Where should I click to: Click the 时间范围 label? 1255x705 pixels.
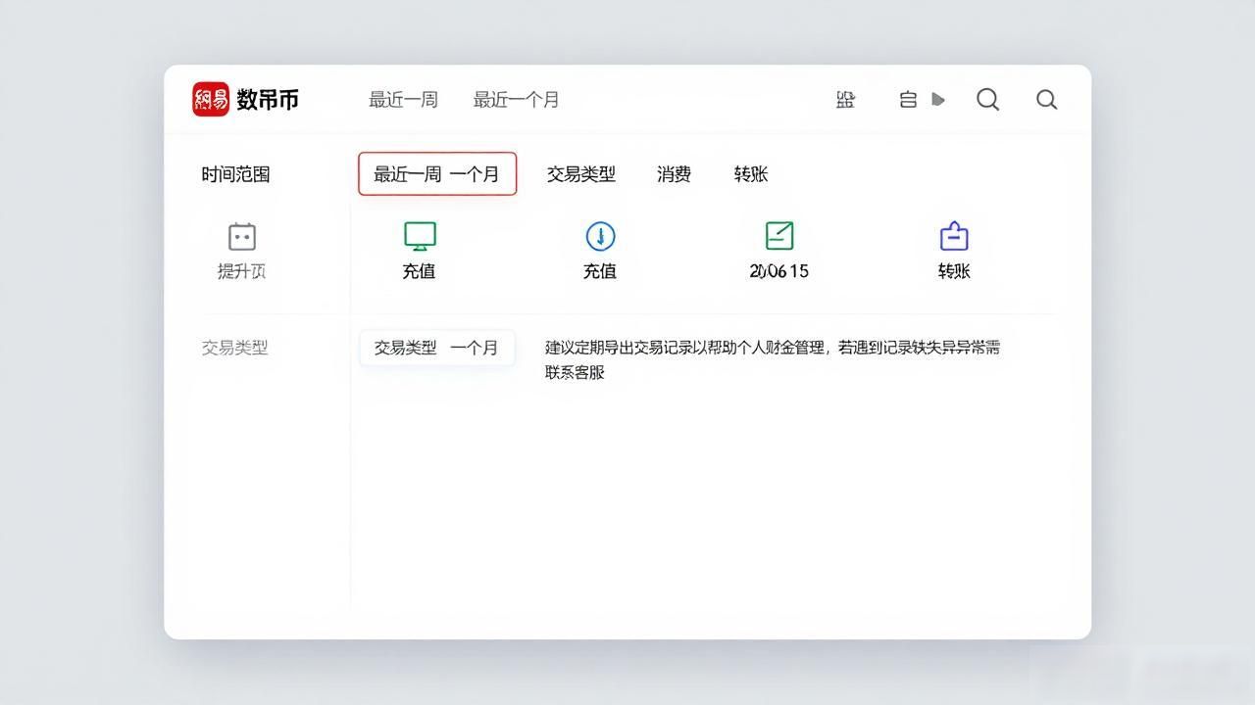coord(235,174)
